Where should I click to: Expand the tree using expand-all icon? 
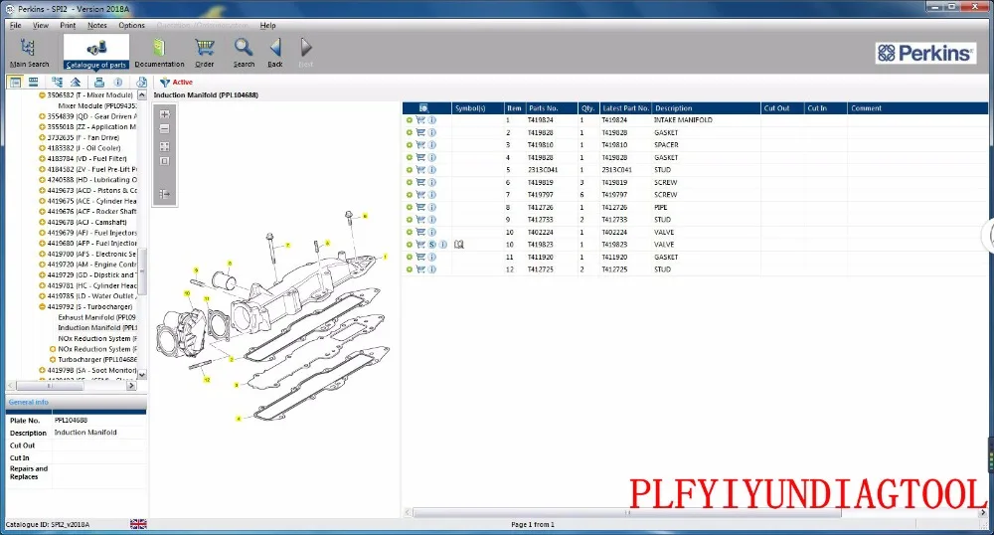coord(57,82)
